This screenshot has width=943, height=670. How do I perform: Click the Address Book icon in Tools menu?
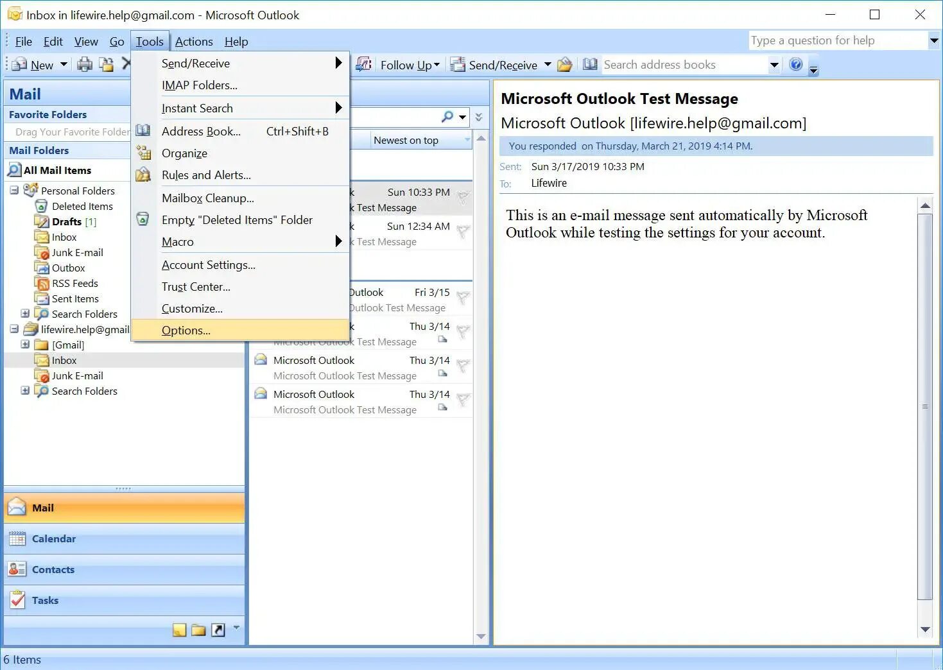[x=143, y=131]
